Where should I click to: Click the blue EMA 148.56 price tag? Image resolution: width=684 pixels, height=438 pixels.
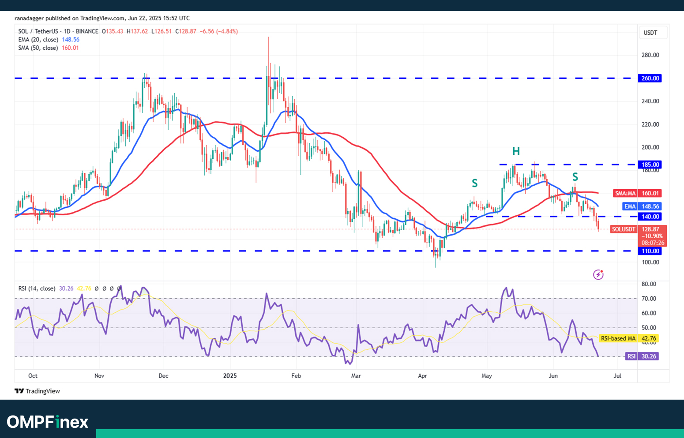[641, 206]
